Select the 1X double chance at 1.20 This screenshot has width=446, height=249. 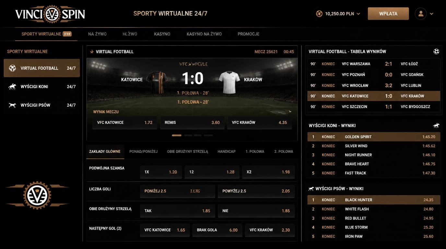coord(161,172)
